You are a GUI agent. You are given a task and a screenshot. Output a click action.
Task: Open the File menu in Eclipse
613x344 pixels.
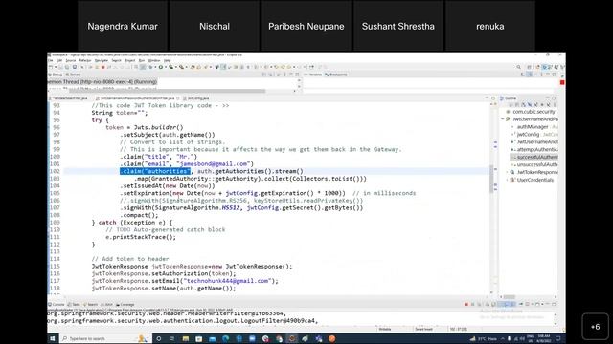50,61
